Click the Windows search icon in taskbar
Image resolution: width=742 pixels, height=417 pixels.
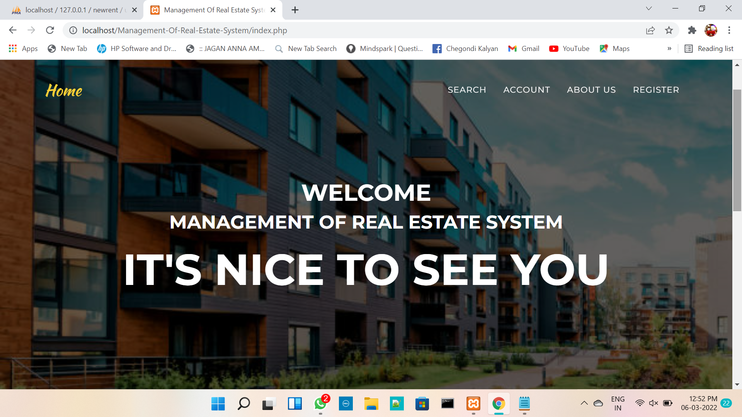click(243, 404)
